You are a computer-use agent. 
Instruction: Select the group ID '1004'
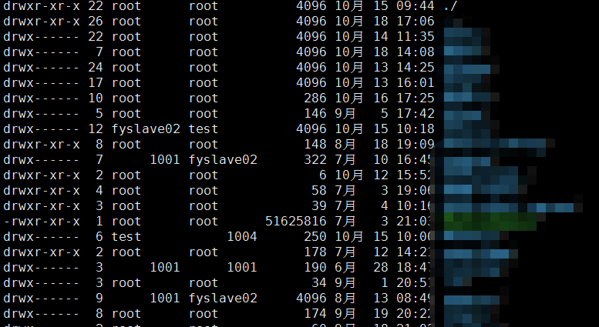click(x=242, y=237)
